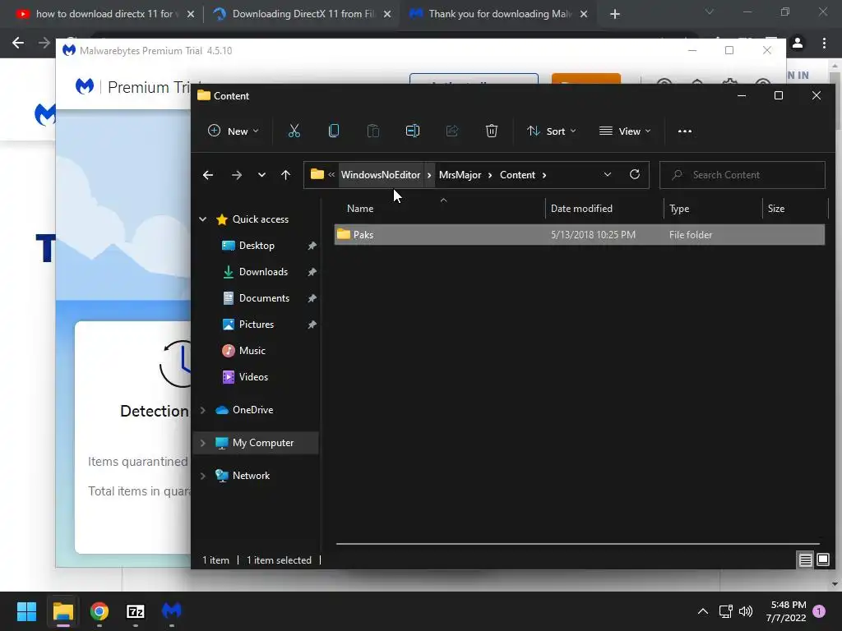Screen dimensions: 842x631
Task: Open the View dropdown
Action: (x=625, y=131)
